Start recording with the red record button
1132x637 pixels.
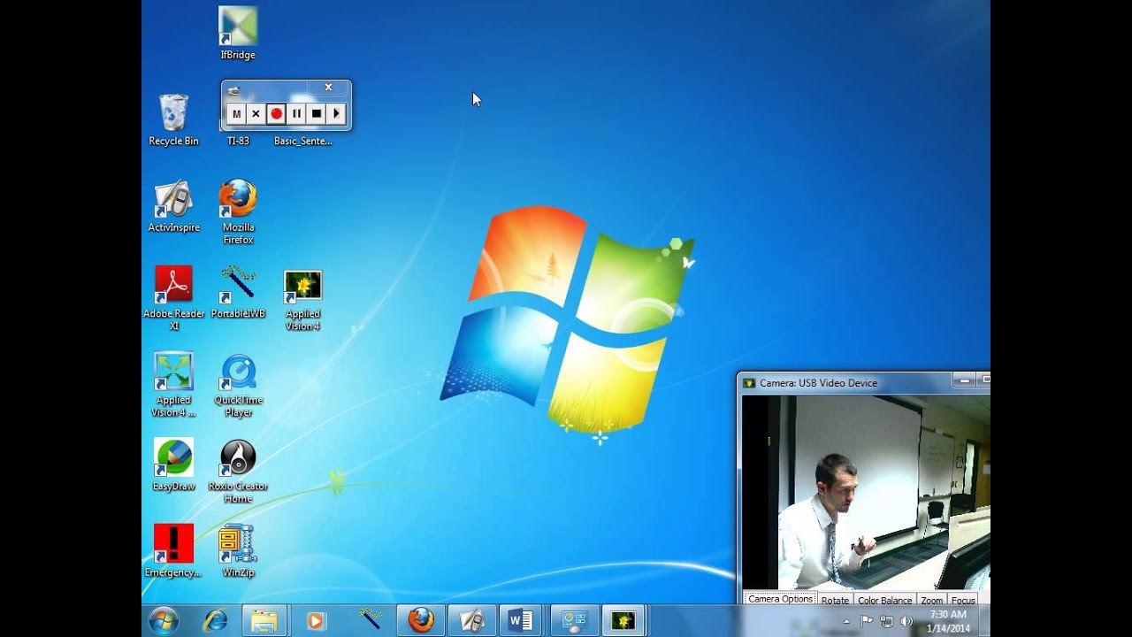pyautogui.click(x=276, y=113)
